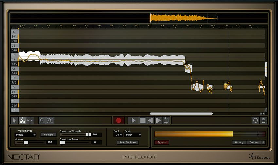
Task: Click the horizontal zoom plus icon
Action: 261,114
